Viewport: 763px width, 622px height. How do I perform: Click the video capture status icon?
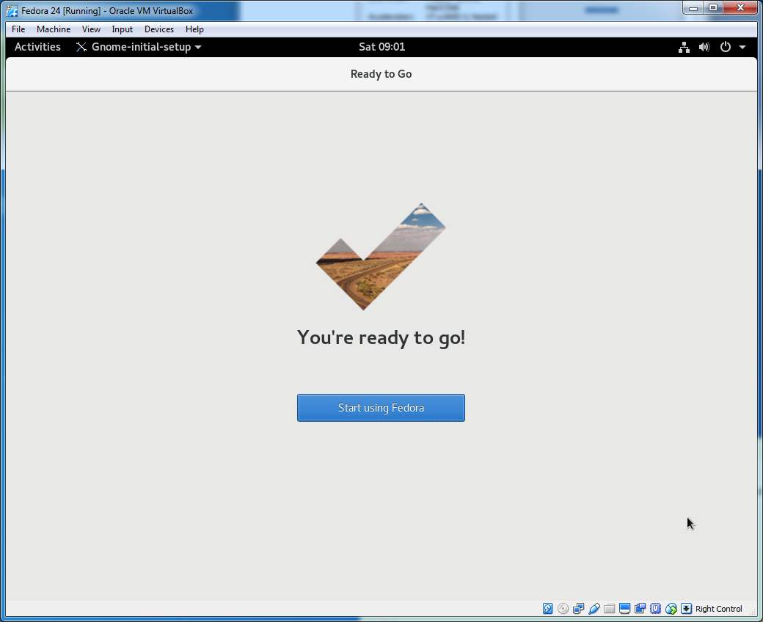[640, 608]
